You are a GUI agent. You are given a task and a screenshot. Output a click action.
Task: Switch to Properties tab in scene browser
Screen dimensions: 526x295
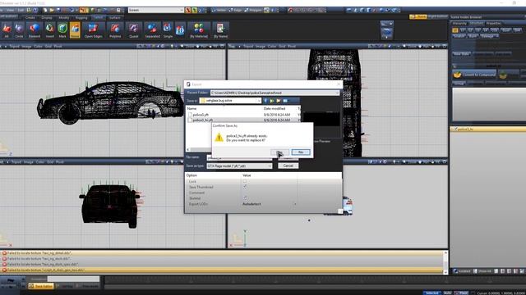coord(493,24)
